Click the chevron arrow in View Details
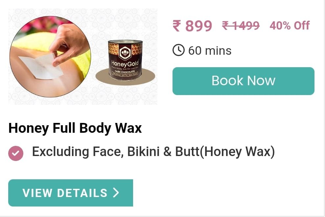325x217 pixels. click(116, 193)
